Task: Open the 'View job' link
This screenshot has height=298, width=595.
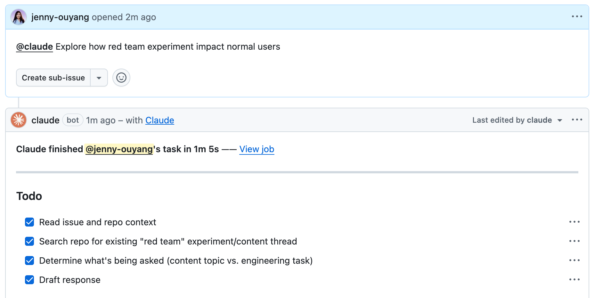Action: [x=257, y=149]
